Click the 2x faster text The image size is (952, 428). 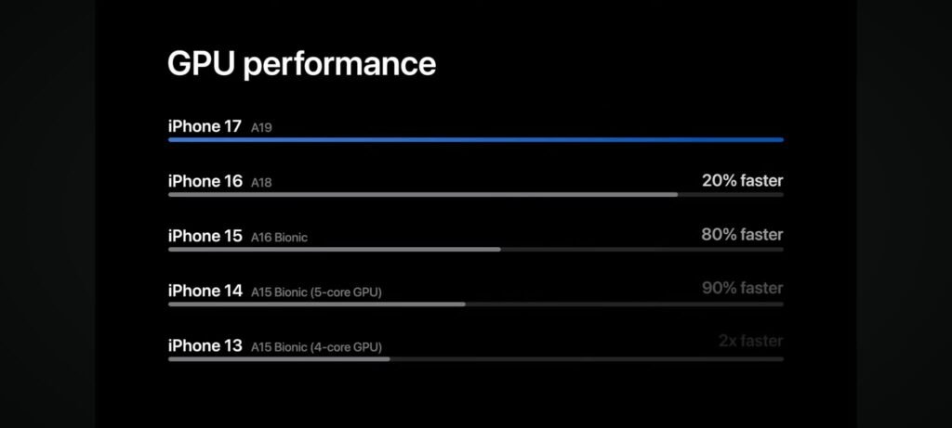tap(751, 342)
